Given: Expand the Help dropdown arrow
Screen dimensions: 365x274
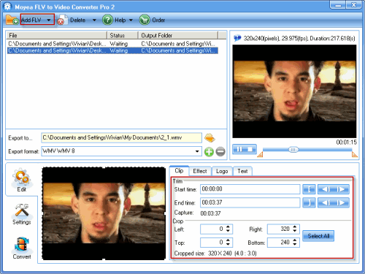Looking at the screenshot, I should 131,20.
